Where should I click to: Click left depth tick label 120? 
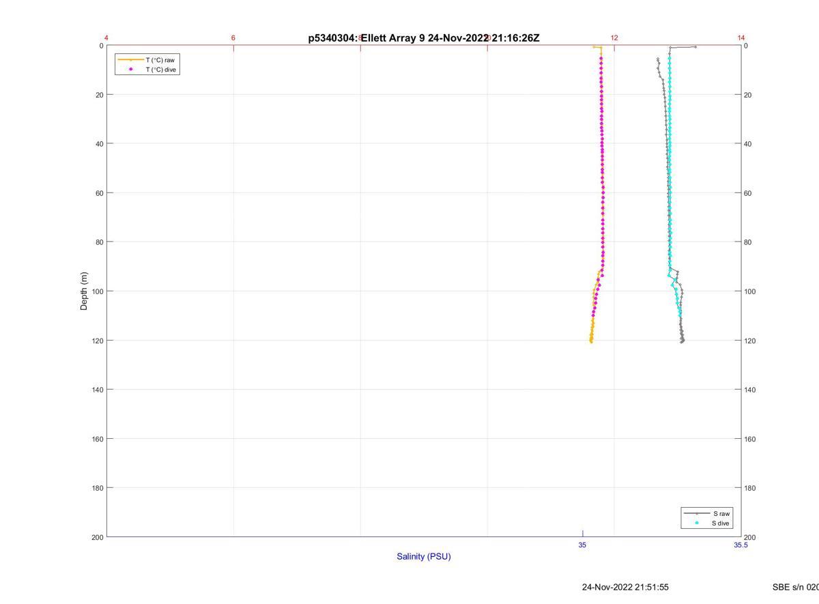pos(97,341)
